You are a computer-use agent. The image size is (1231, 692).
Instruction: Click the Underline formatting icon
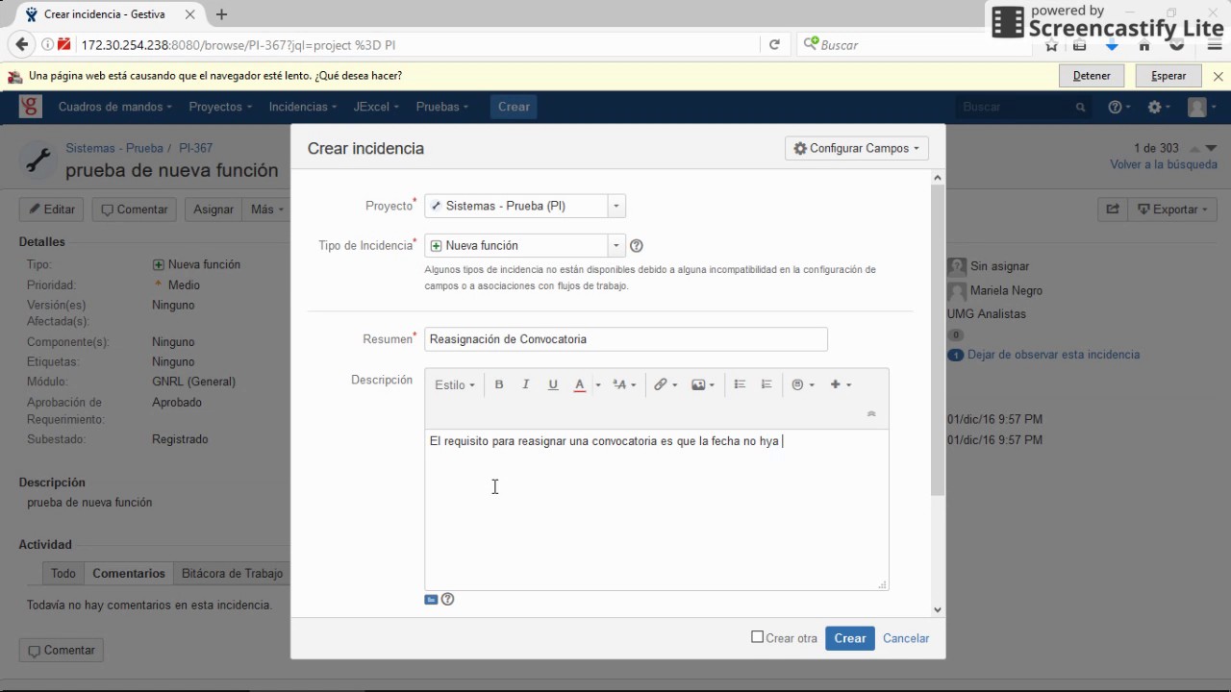(553, 384)
